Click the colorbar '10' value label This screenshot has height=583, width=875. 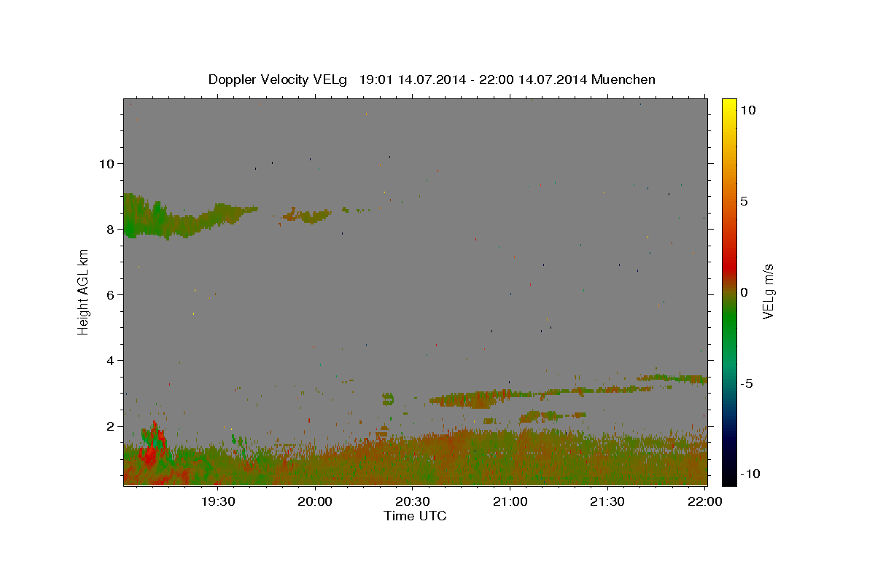(748, 109)
